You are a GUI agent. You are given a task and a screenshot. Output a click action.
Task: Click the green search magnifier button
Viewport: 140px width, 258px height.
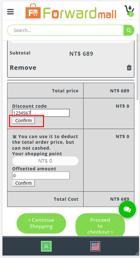point(129,30)
